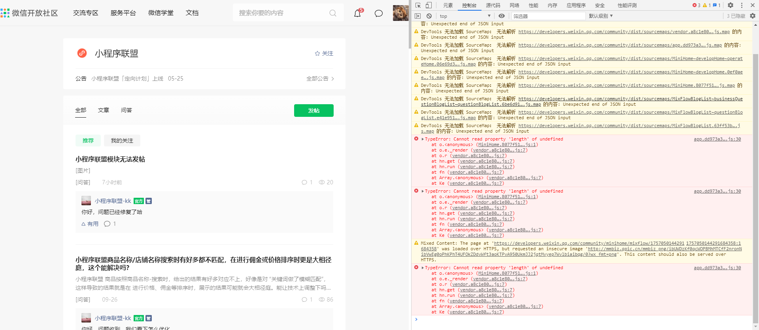The height and width of the screenshot is (330, 759).
Task: Open the top JavaScript context dropdown
Action: coord(465,16)
